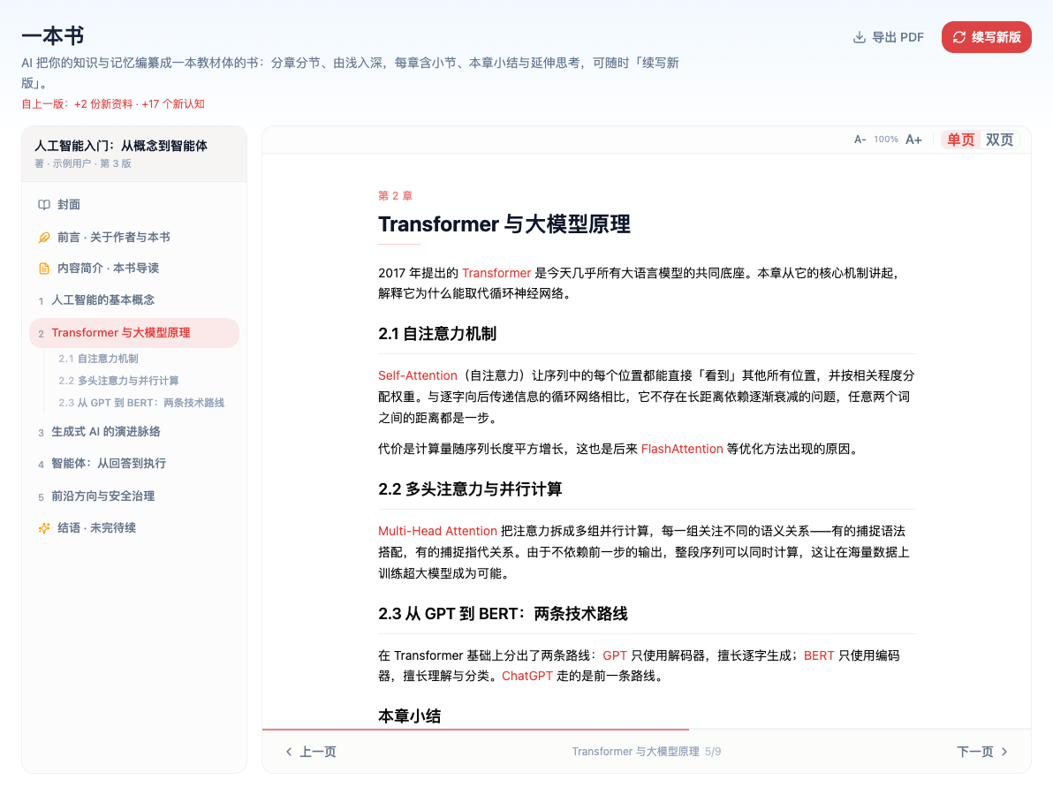Open chapter 4 智能体：从回答到执行
1053x795 pixels.
[x=134, y=463]
